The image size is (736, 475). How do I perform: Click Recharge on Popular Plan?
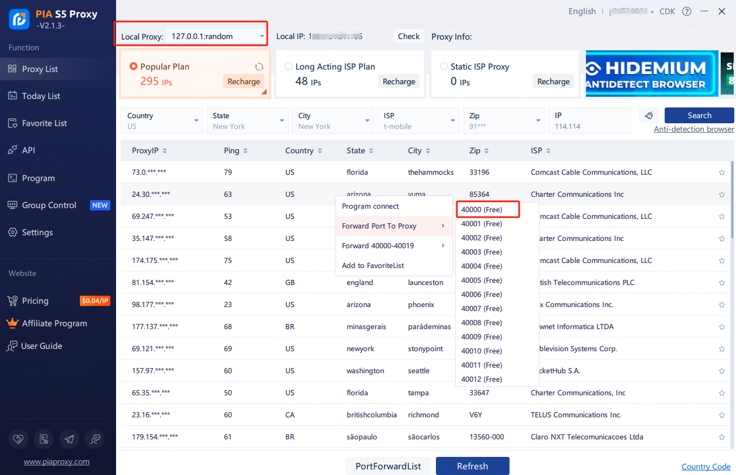243,81
